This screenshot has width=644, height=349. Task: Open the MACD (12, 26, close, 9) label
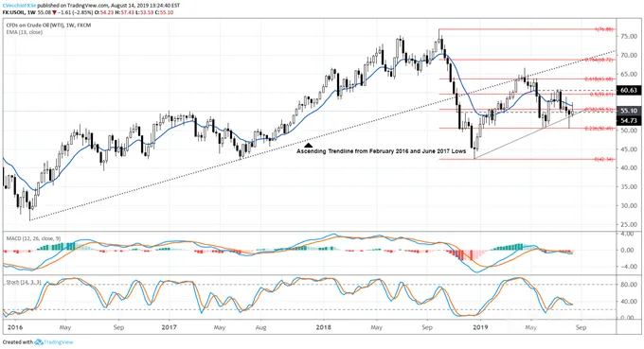[33, 238]
